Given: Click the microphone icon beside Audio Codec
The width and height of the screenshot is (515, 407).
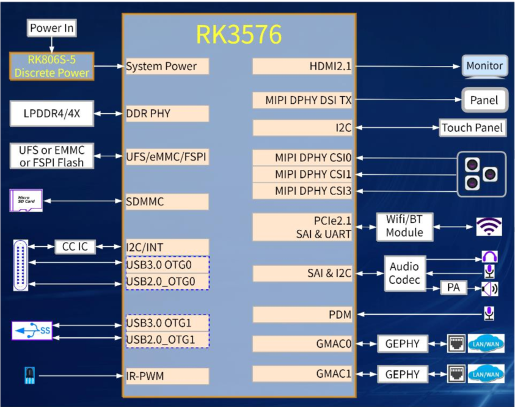Looking at the screenshot, I should pos(489,271).
